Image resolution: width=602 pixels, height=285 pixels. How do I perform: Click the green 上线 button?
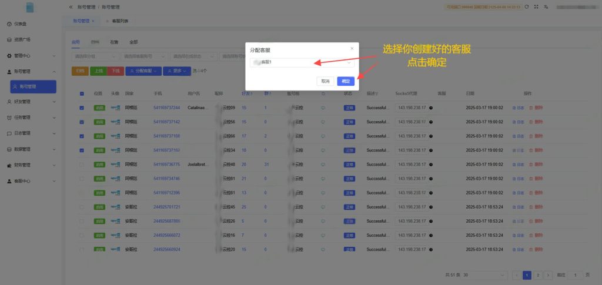[x=98, y=71]
